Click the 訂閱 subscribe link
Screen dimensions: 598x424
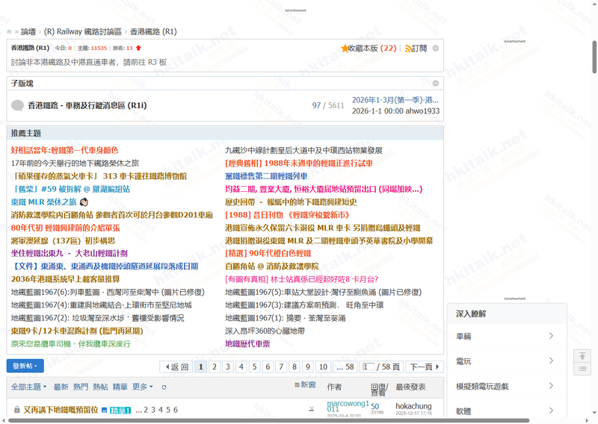pos(419,49)
